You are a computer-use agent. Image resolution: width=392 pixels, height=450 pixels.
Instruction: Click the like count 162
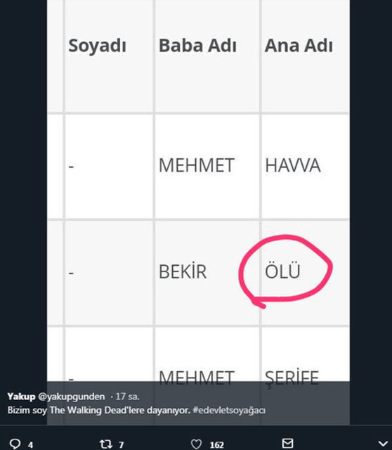point(217,445)
